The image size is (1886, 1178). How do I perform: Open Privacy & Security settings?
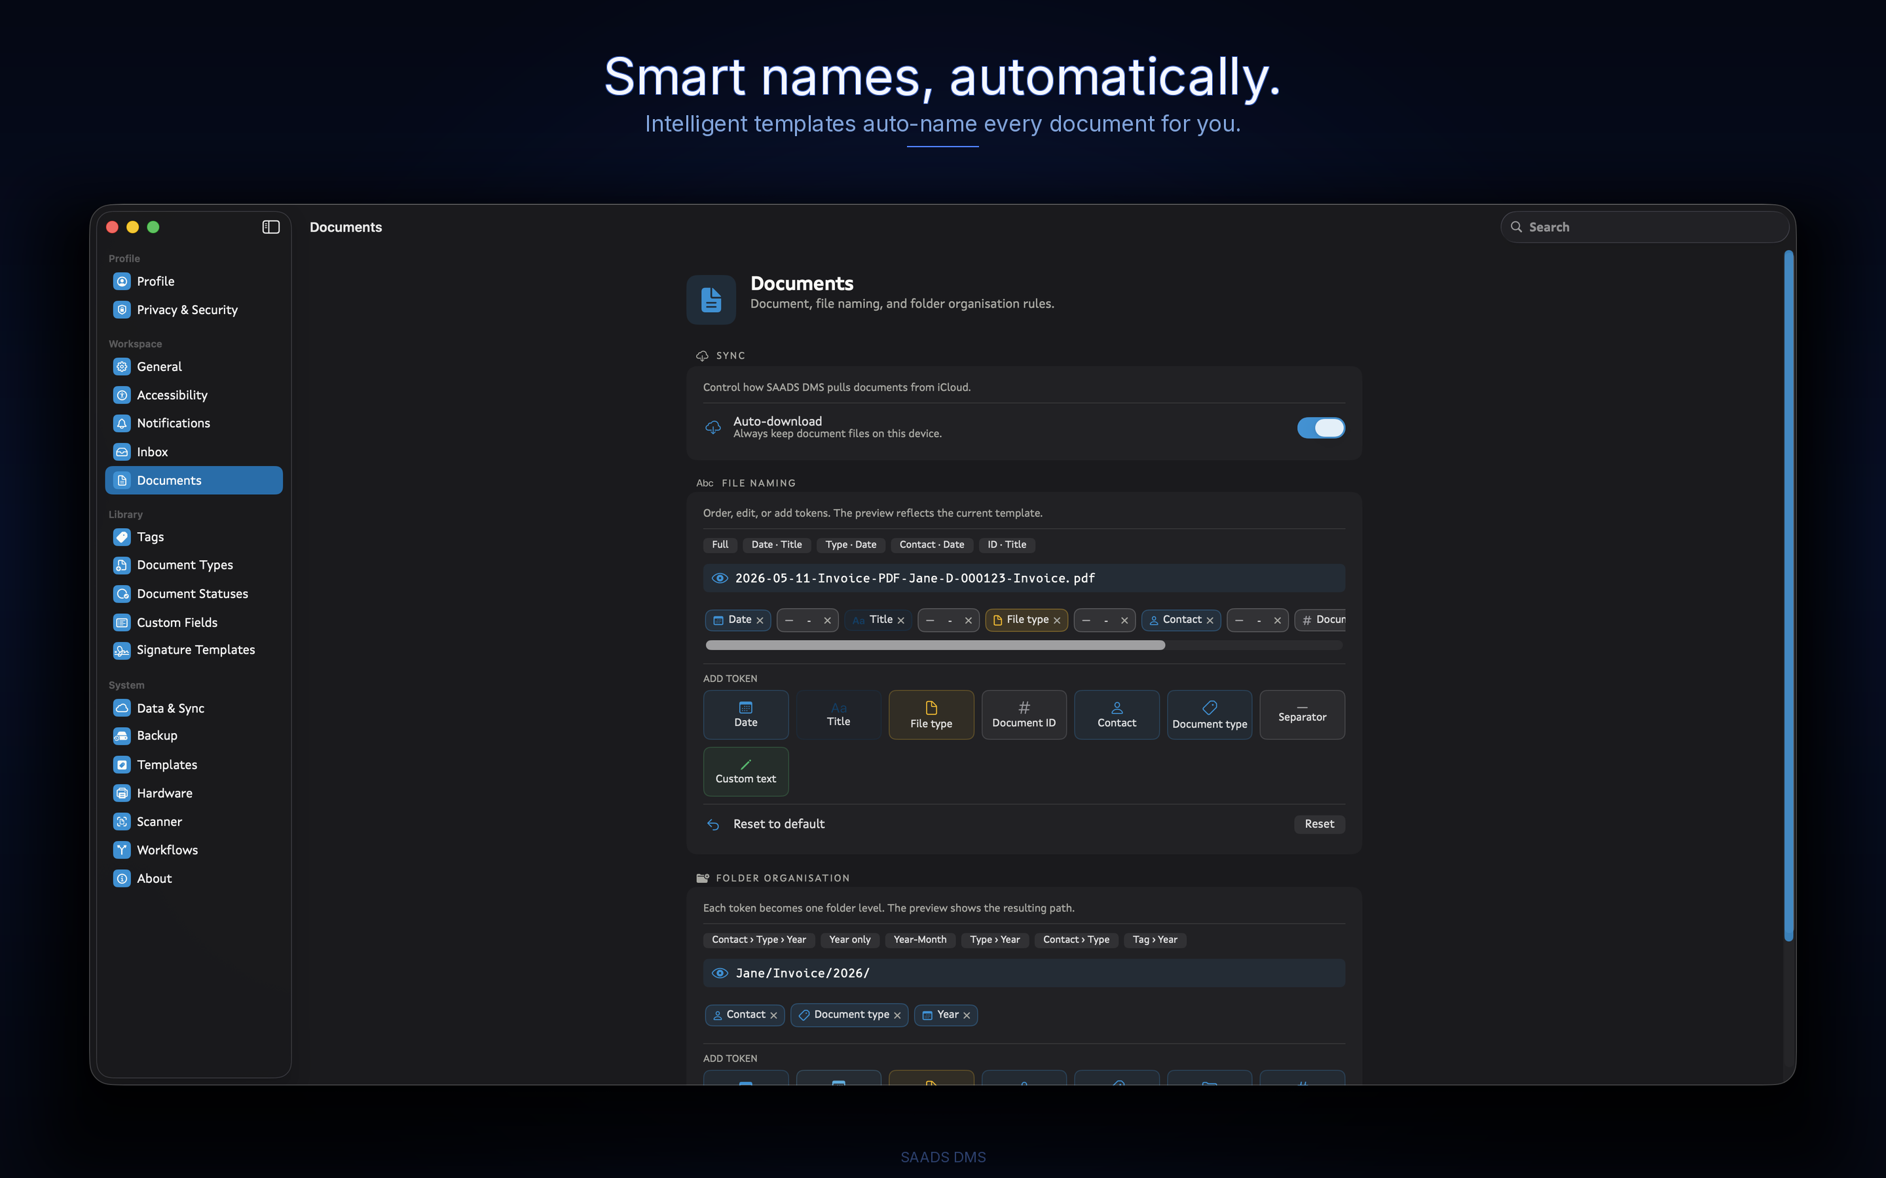point(193,310)
